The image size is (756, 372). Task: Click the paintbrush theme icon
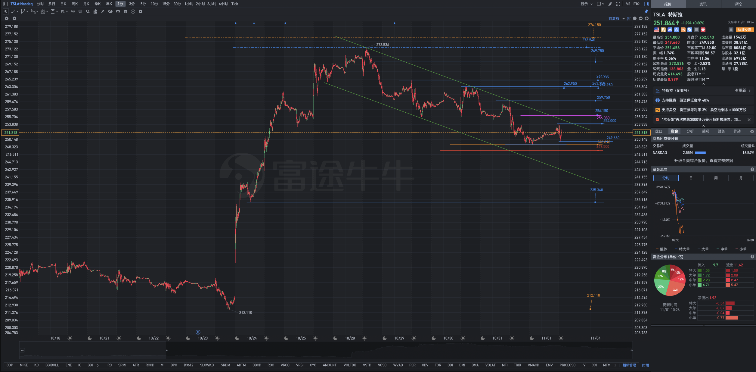pos(610,4)
